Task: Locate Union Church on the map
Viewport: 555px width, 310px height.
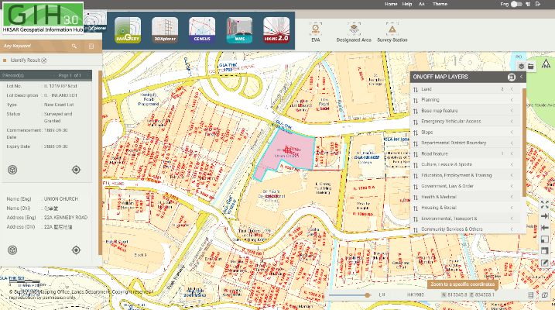Action: coord(76,250)
